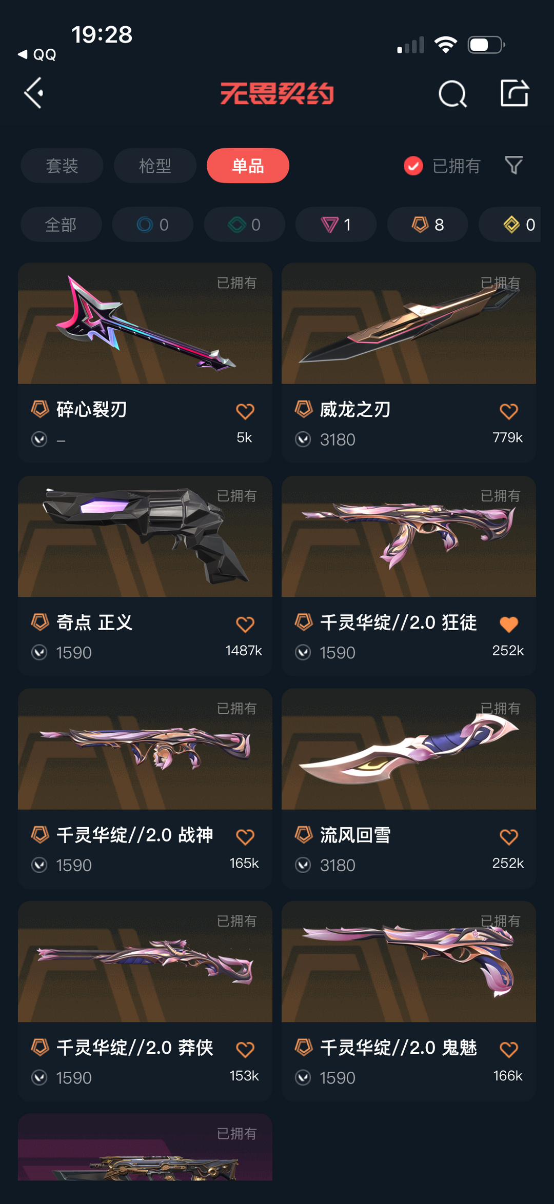Tap heart icon for 奇点 正义
The image size is (554, 1204).
coord(245,624)
